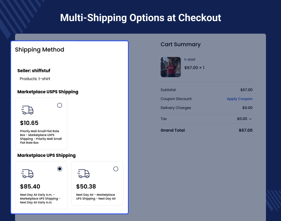Click the Seller: shiffstuf label
The image size is (281, 221).
pyautogui.click(x=34, y=71)
